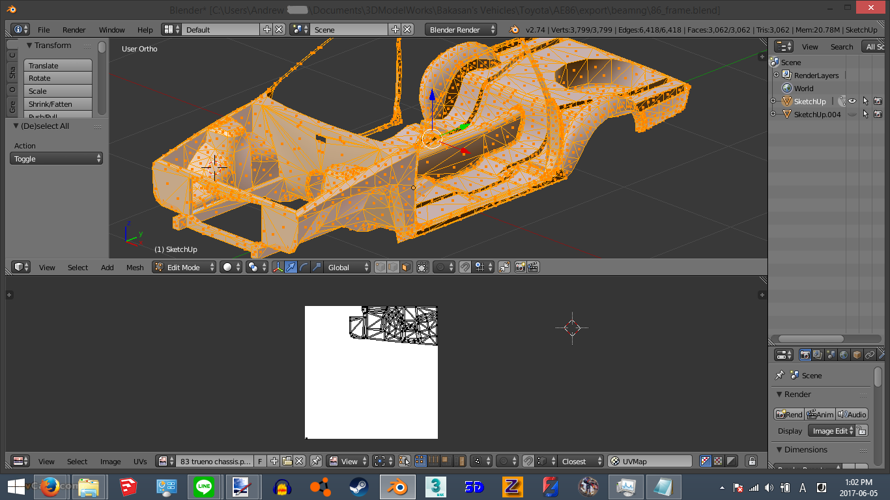Image resolution: width=890 pixels, height=500 pixels.
Task: Toggle selectability arrow for SketchUp object
Action: click(x=865, y=101)
